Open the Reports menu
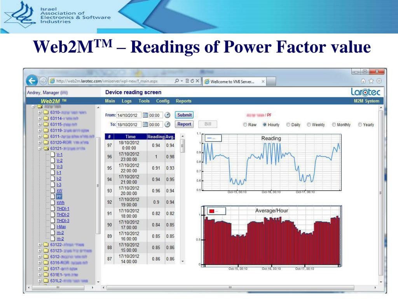 pos(183,101)
